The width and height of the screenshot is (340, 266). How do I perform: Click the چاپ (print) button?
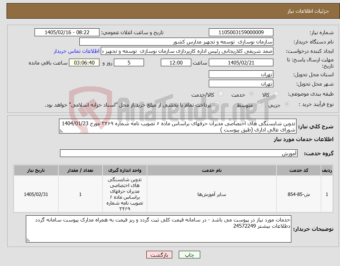(189, 255)
